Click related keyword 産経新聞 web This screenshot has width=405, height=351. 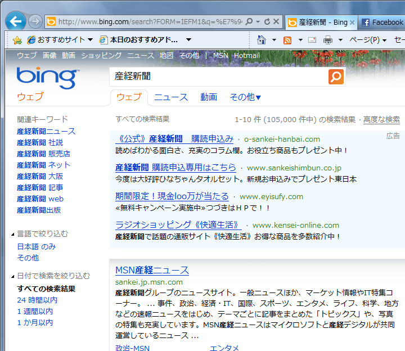(40, 199)
